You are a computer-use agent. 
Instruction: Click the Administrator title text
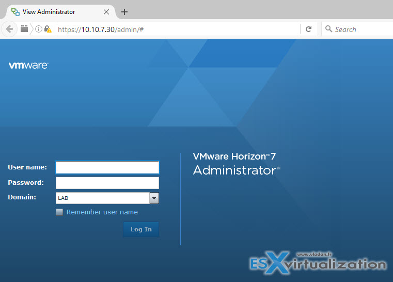[x=237, y=170]
